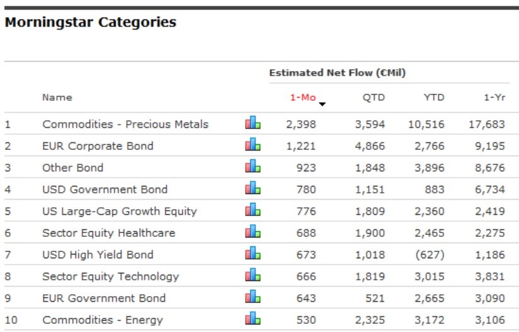Click the Other Bond chart icon
Screen dimensions: 519x332
pos(253,167)
